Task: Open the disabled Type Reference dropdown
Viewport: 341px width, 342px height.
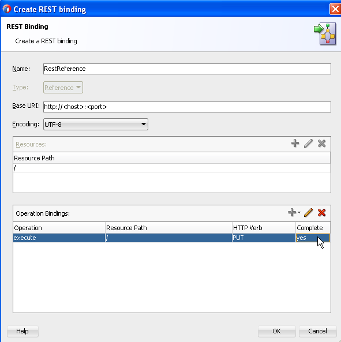Action: [63, 88]
